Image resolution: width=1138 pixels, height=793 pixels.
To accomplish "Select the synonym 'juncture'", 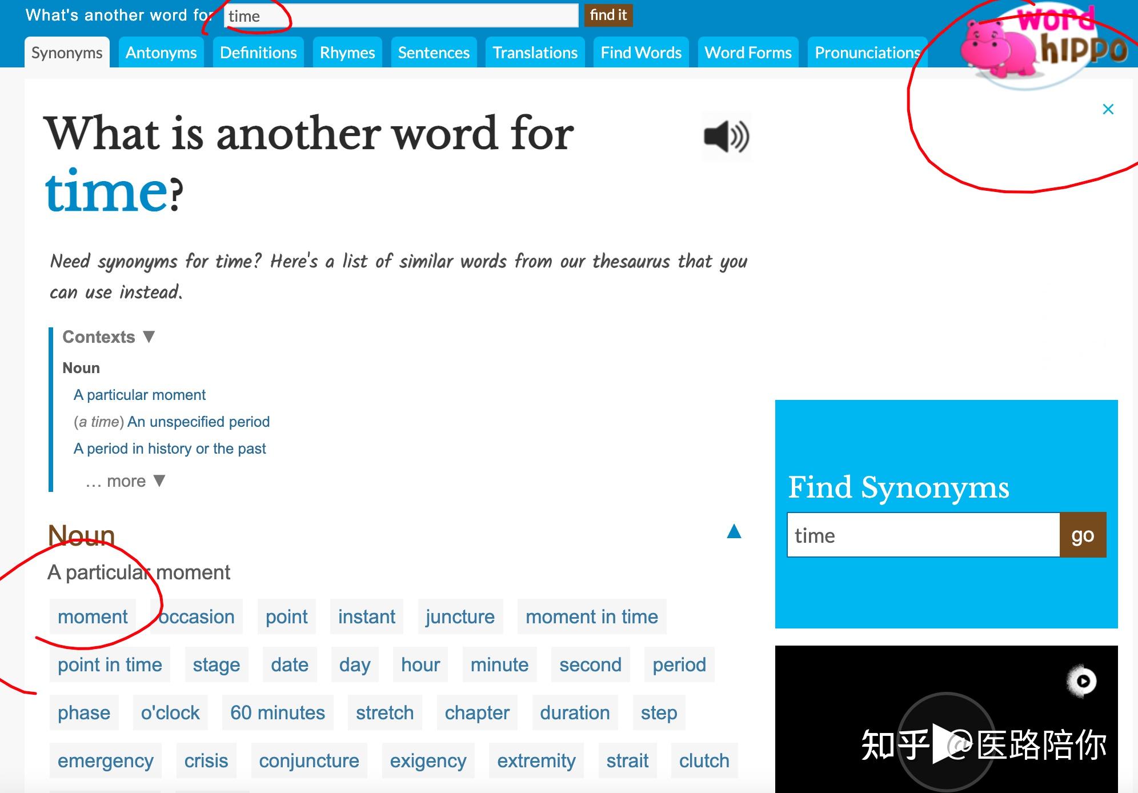I will click(x=460, y=616).
